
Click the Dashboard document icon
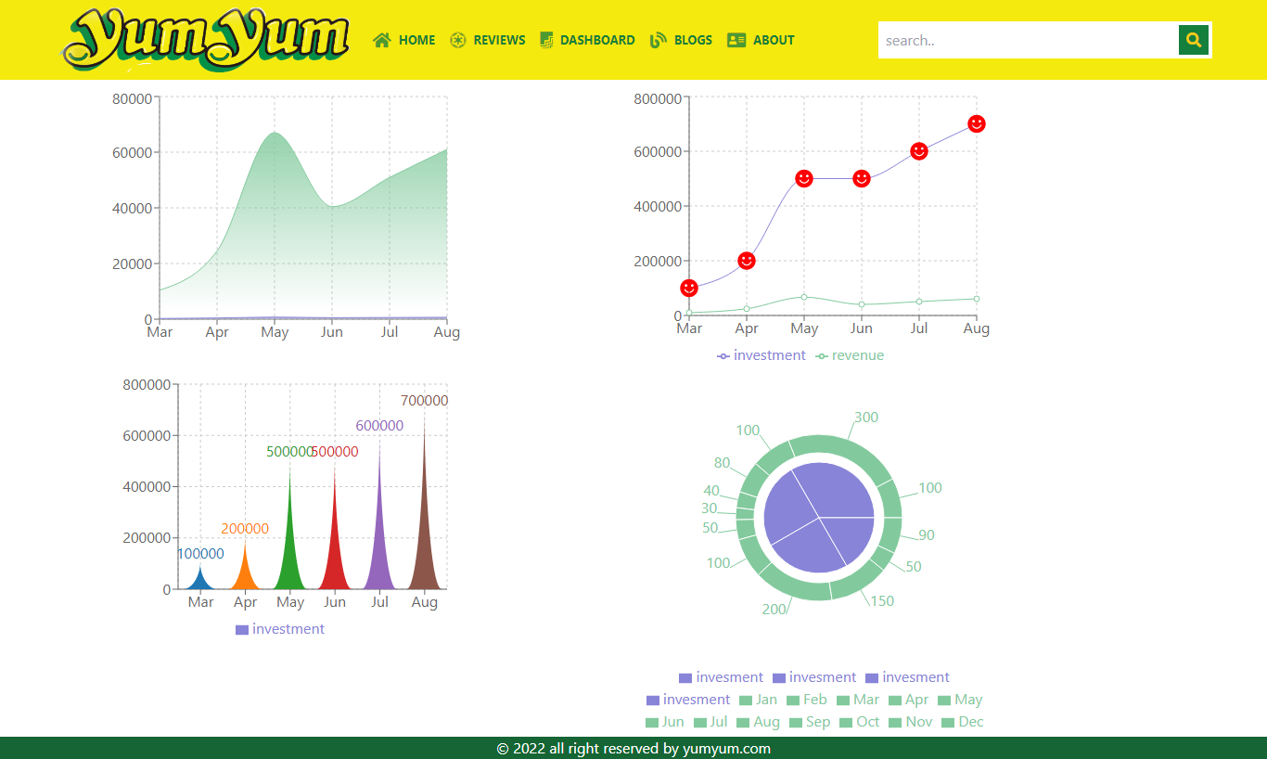coord(546,40)
